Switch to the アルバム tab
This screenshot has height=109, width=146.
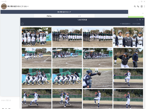pyautogui.click(x=49, y=16)
